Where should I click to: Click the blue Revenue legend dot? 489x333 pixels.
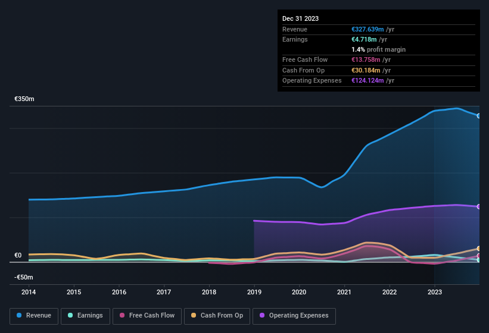point(20,316)
